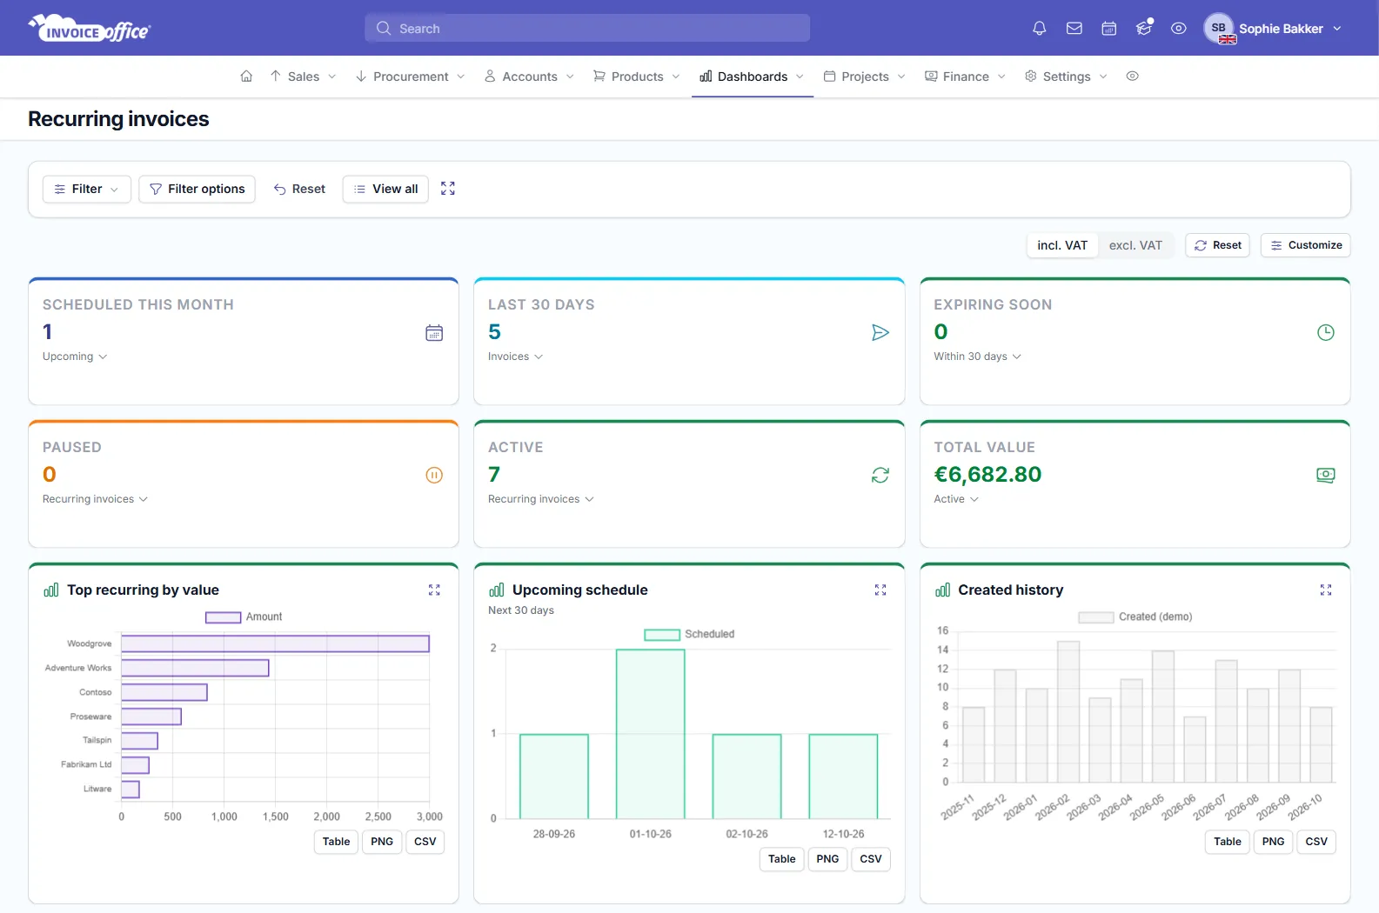Open the Dashboards menu

tap(752, 77)
